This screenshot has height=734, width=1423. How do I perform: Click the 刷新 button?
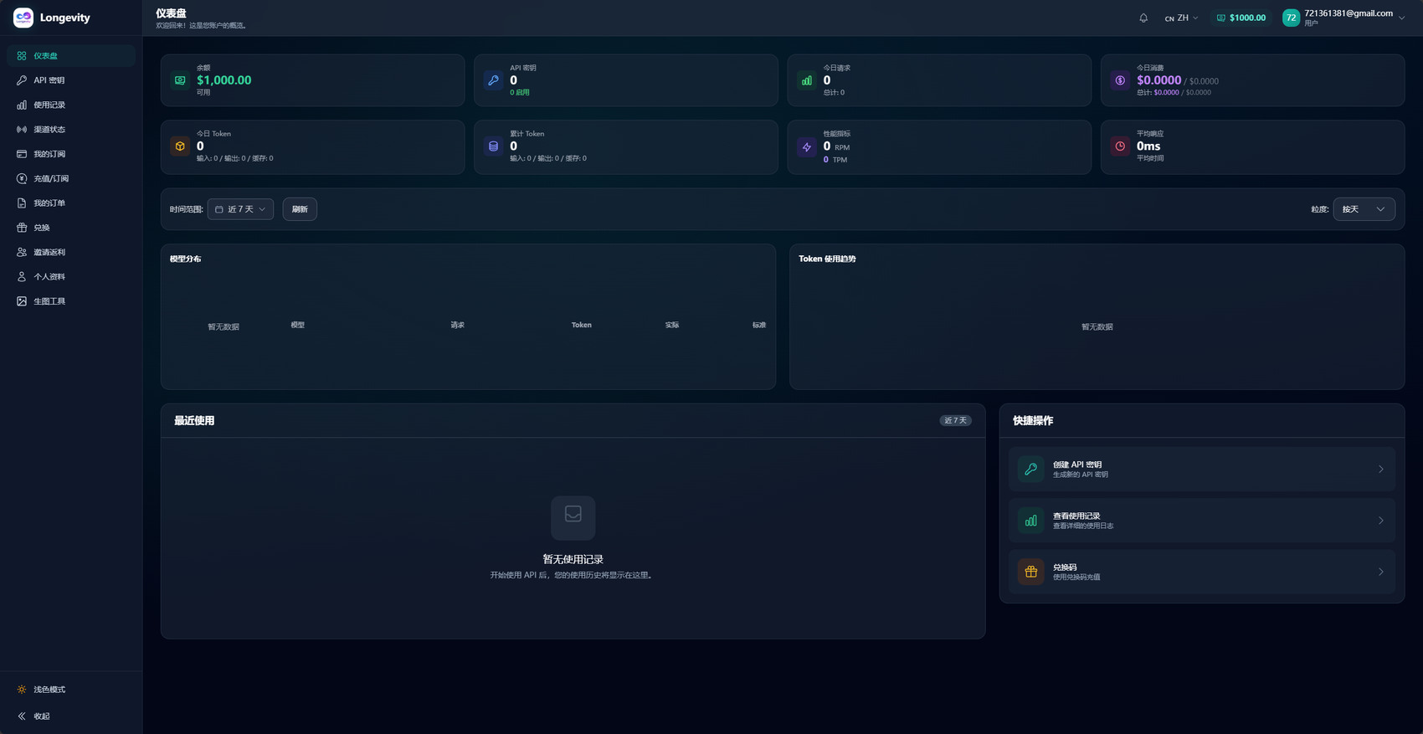click(x=300, y=209)
